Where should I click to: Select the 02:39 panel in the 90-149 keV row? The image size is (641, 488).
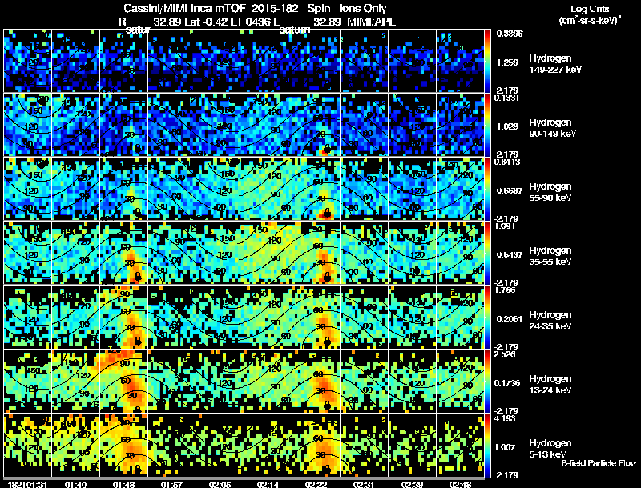pos(412,125)
